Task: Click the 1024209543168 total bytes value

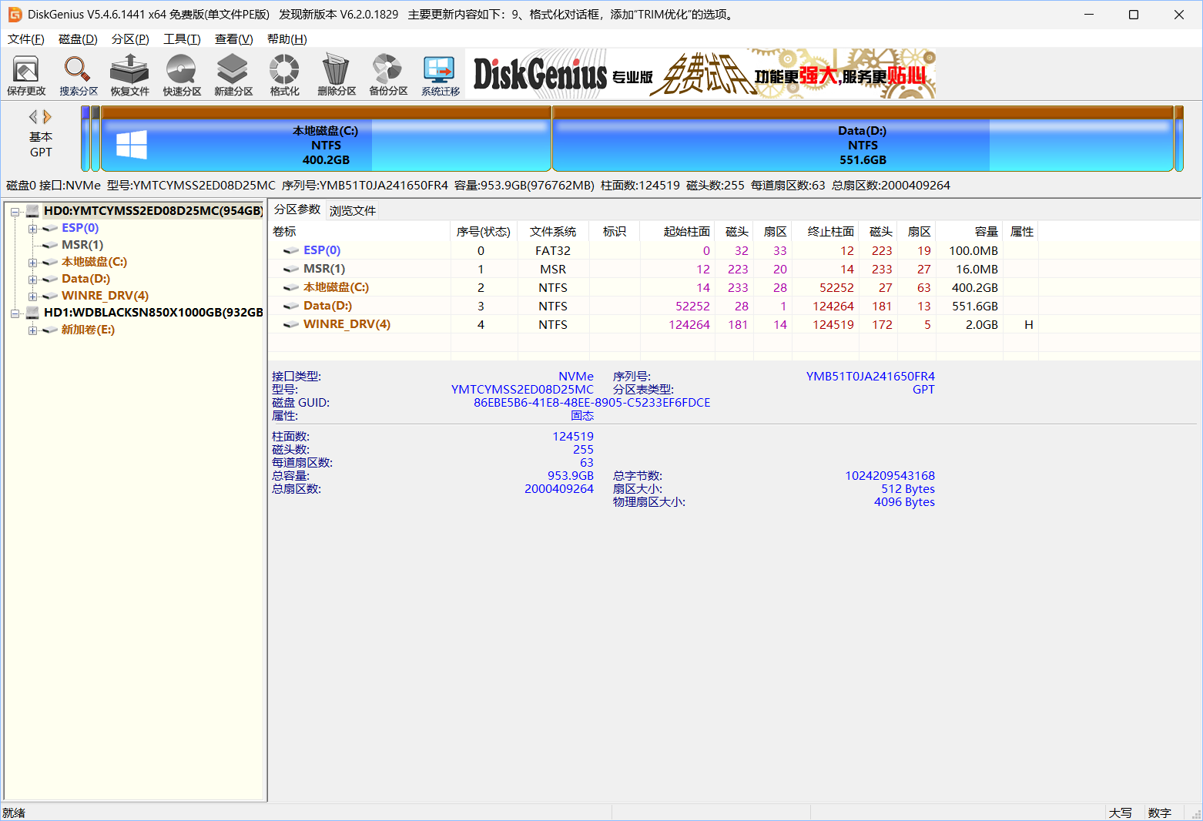Action: [x=890, y=476]
